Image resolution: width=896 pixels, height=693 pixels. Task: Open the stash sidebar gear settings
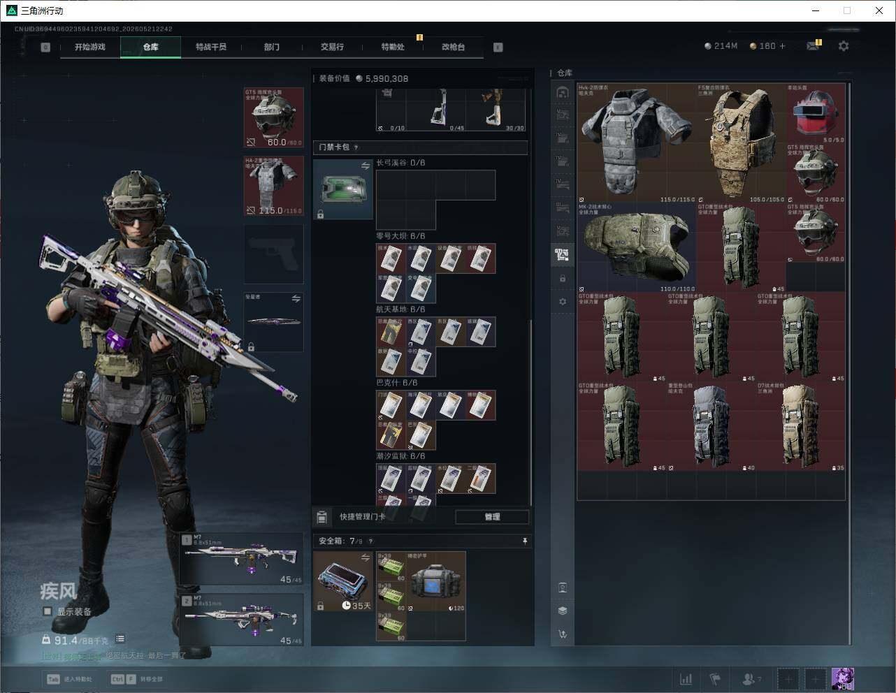(x=563, y=302)
